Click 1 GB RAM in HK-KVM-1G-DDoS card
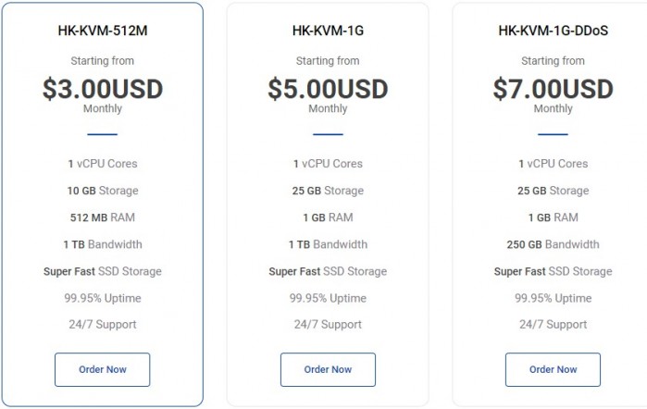This screenshot has height=409, width=647. 553,217
